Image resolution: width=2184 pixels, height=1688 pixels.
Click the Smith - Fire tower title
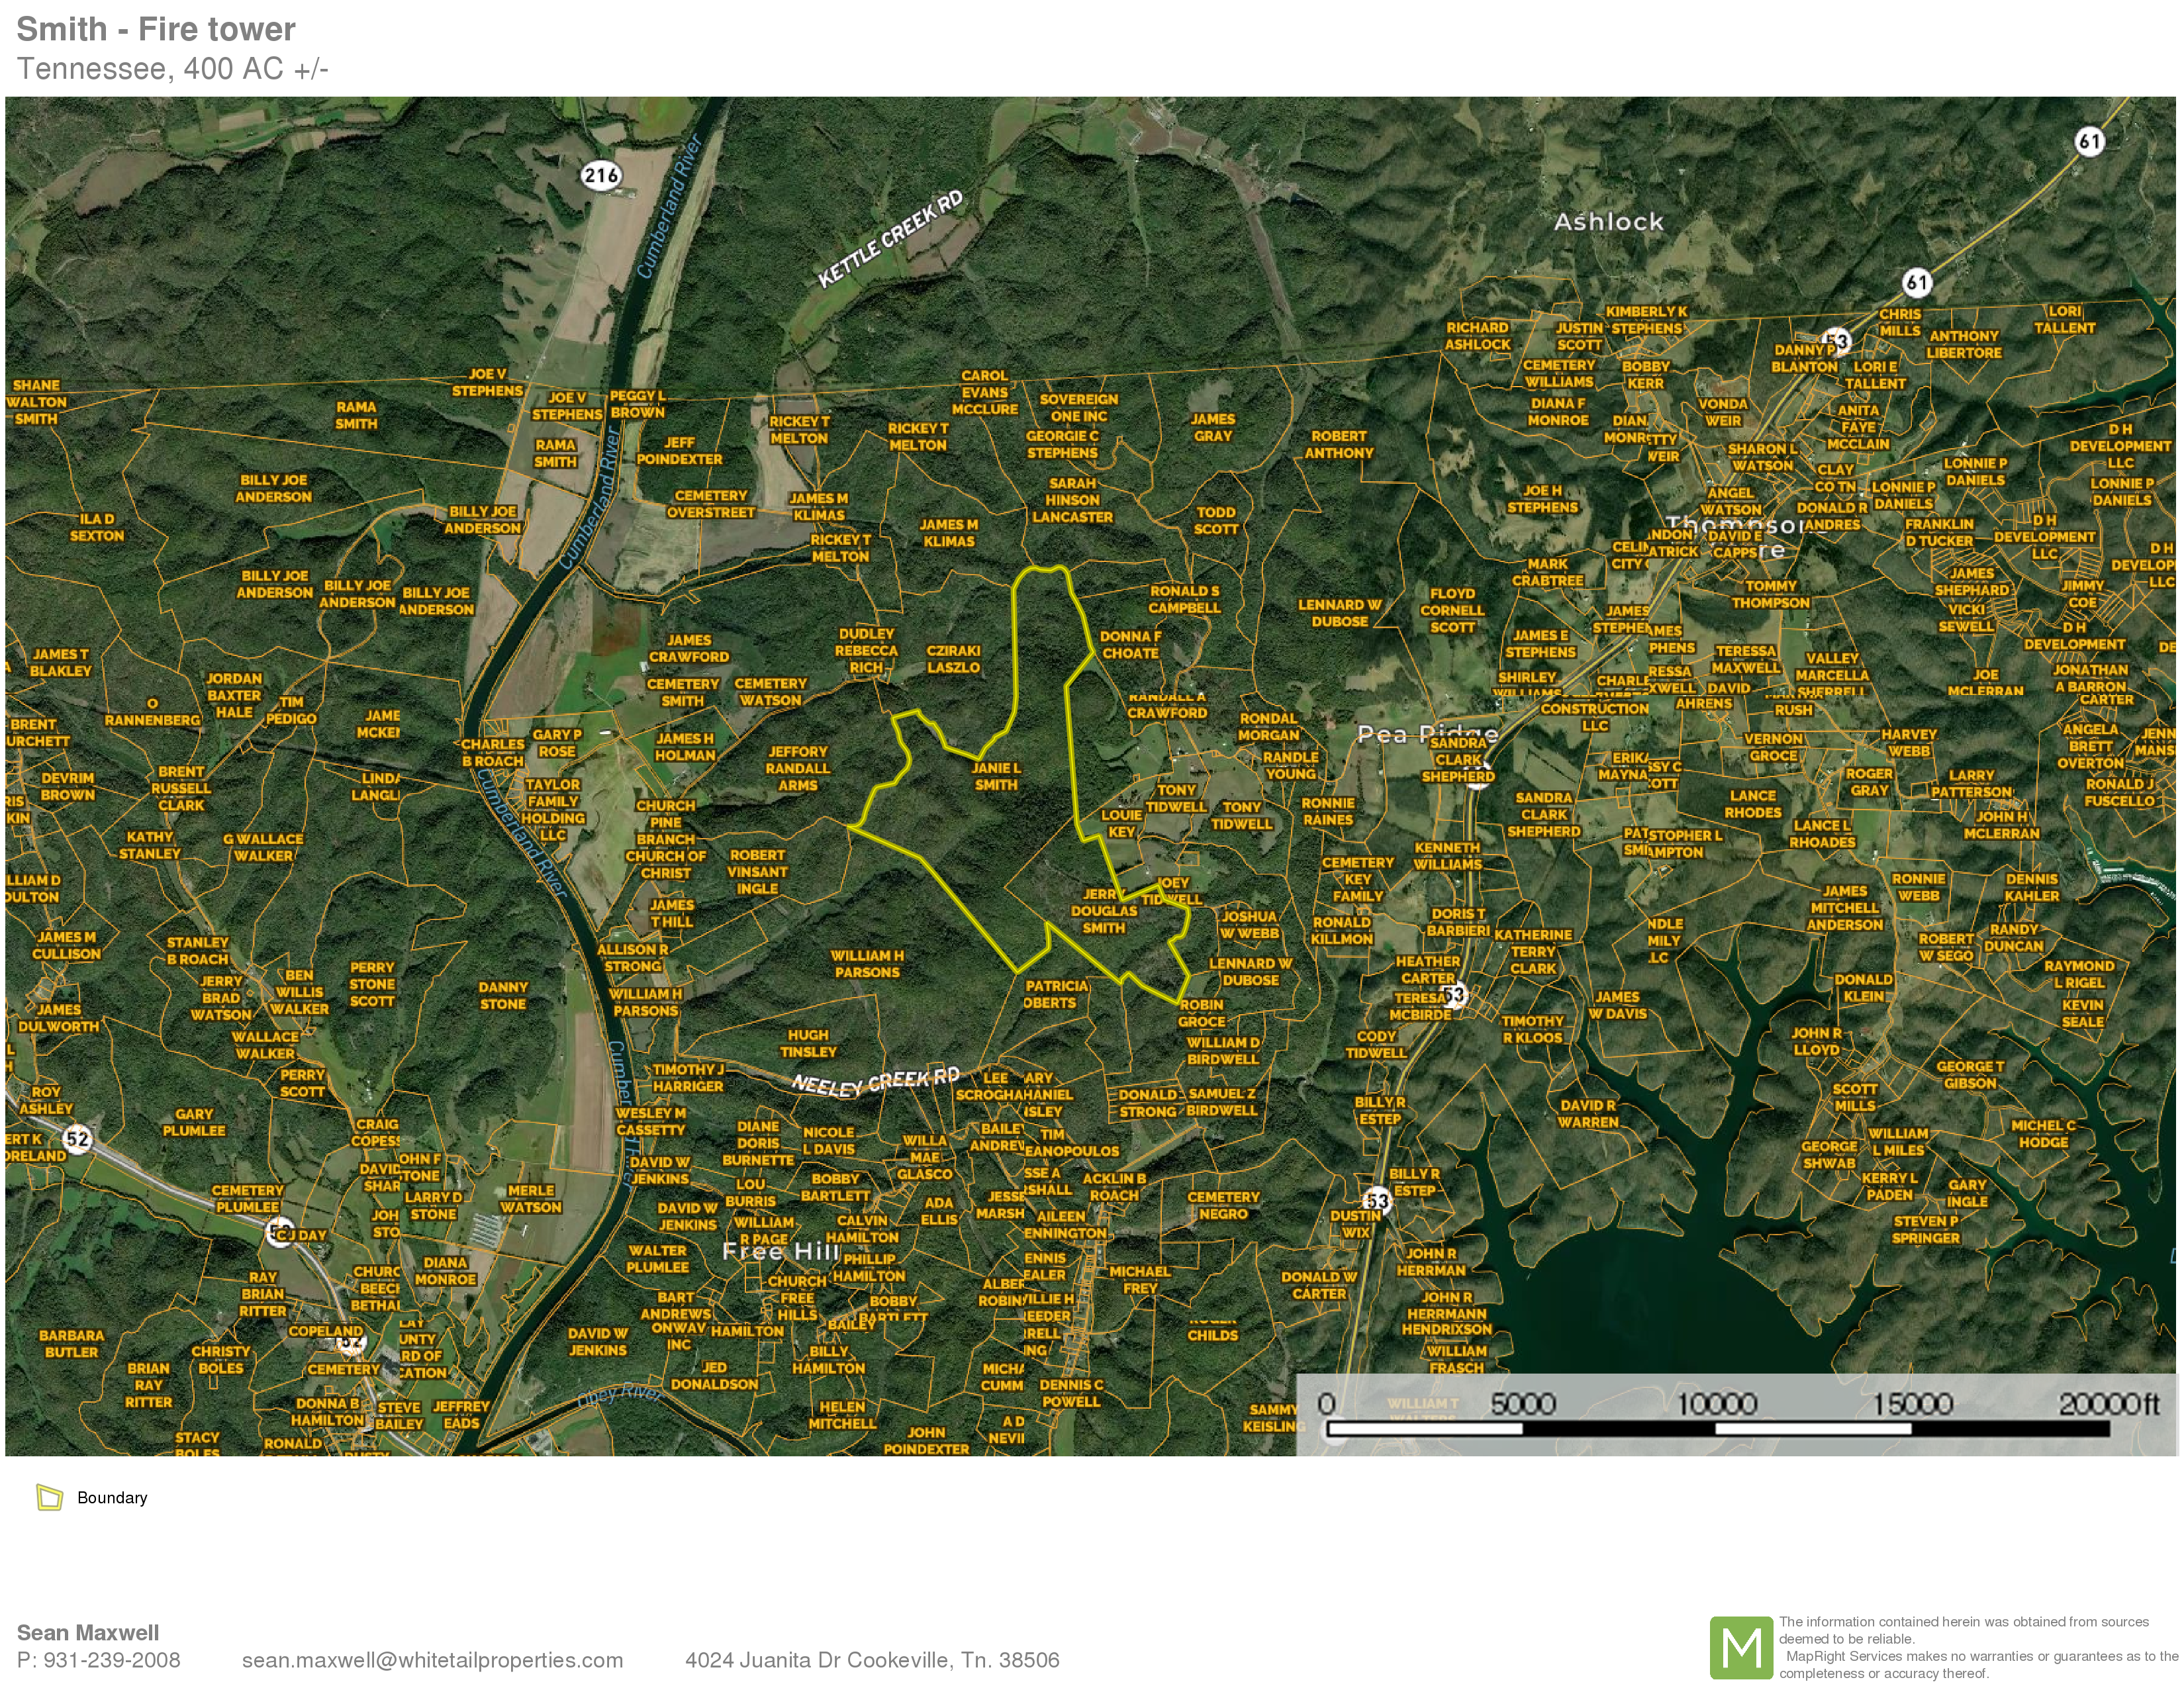pos(156,29)
